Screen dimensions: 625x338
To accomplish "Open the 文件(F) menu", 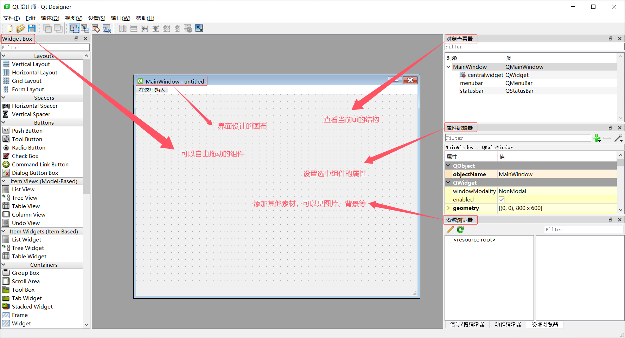I will [x=12, y=18].
